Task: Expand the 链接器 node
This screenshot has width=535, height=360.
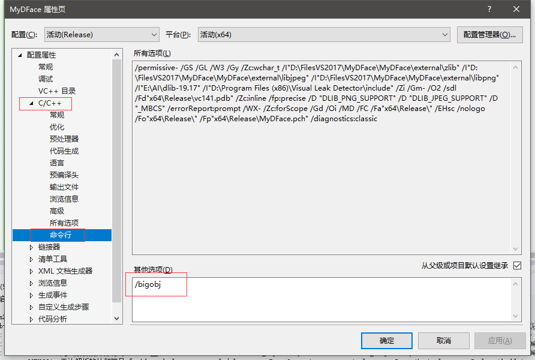Action: click(31, 247)
